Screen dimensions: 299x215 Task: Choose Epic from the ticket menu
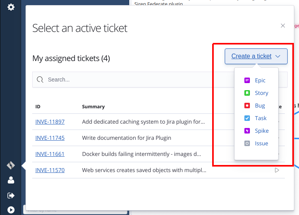260,80
